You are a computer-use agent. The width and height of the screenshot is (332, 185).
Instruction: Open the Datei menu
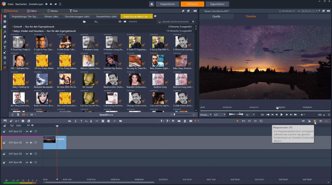click(x=11, y=4)
